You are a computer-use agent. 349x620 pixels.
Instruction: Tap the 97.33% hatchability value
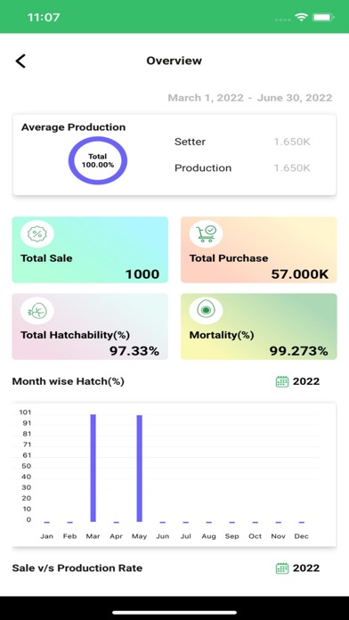click(134, 351)
